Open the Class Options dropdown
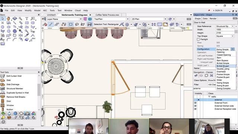 point(212,80)
